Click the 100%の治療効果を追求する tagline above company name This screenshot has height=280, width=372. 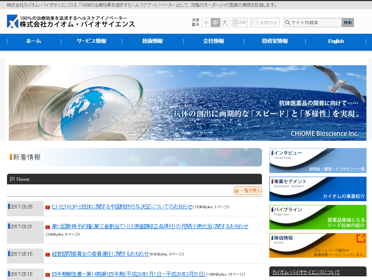click(x=73, y=18)
